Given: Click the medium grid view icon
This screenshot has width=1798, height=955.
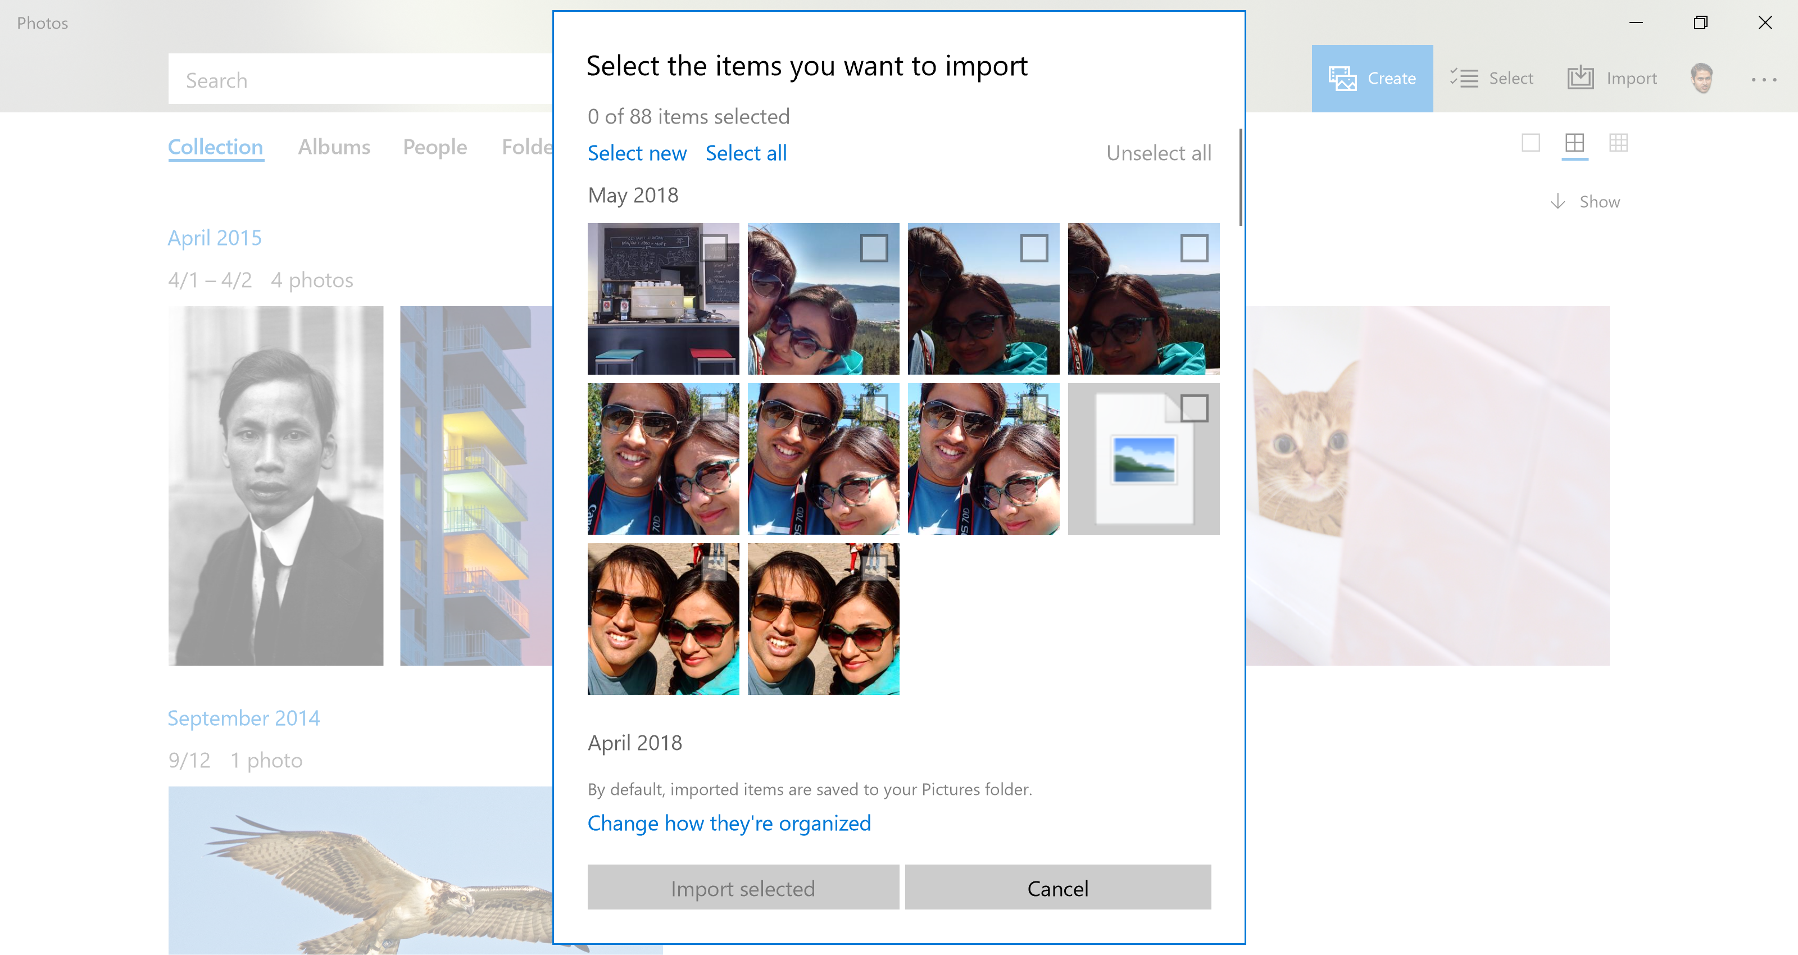Looking at the screenshot, I should [1574, 143].
